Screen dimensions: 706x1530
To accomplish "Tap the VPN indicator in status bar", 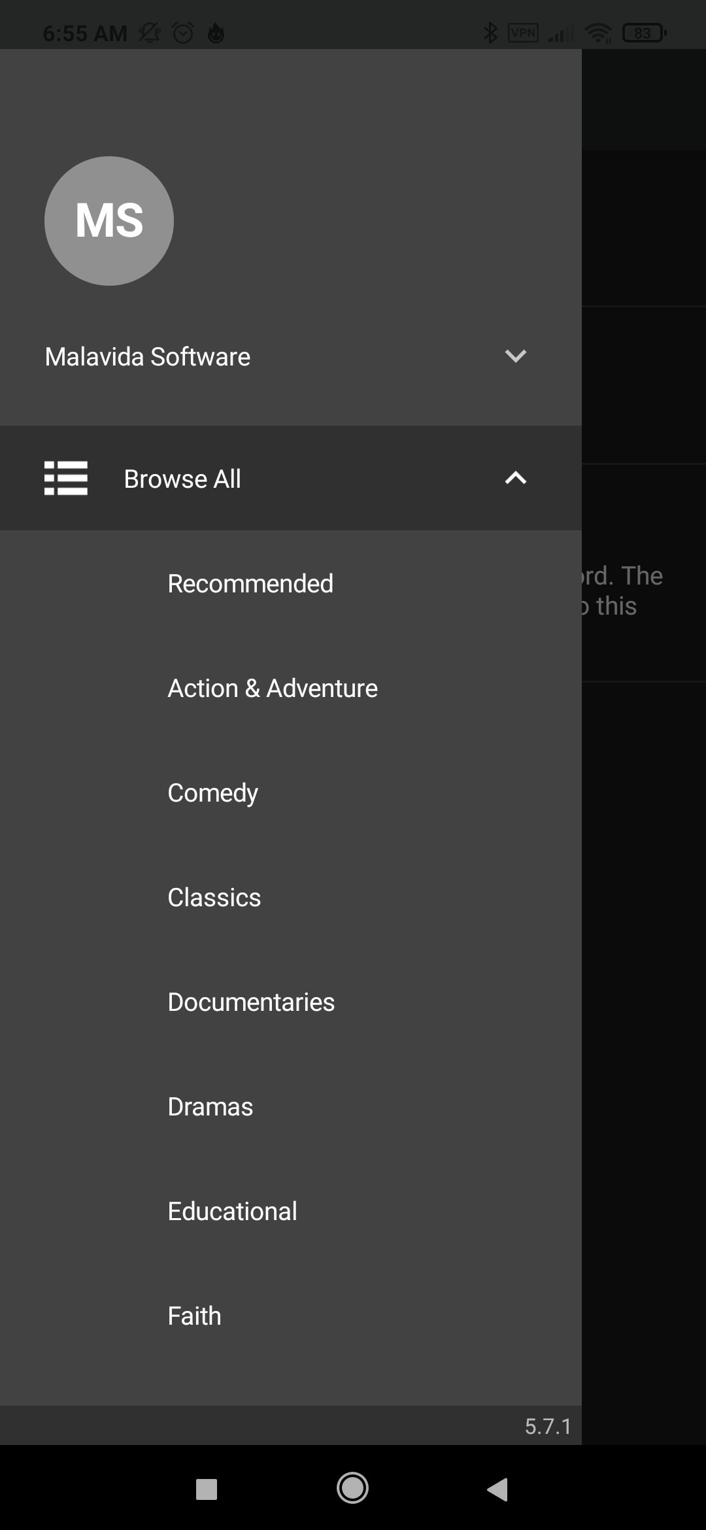I will click(x=524, y=33).
